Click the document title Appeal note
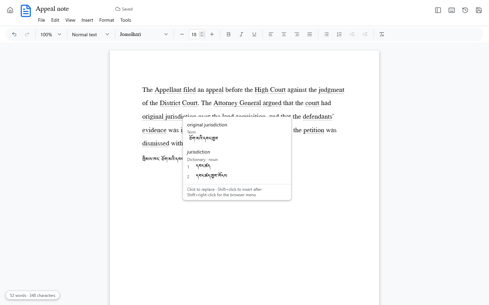Image resolution: width=489 pixels, height=305 pixels. tap(52, 9)
